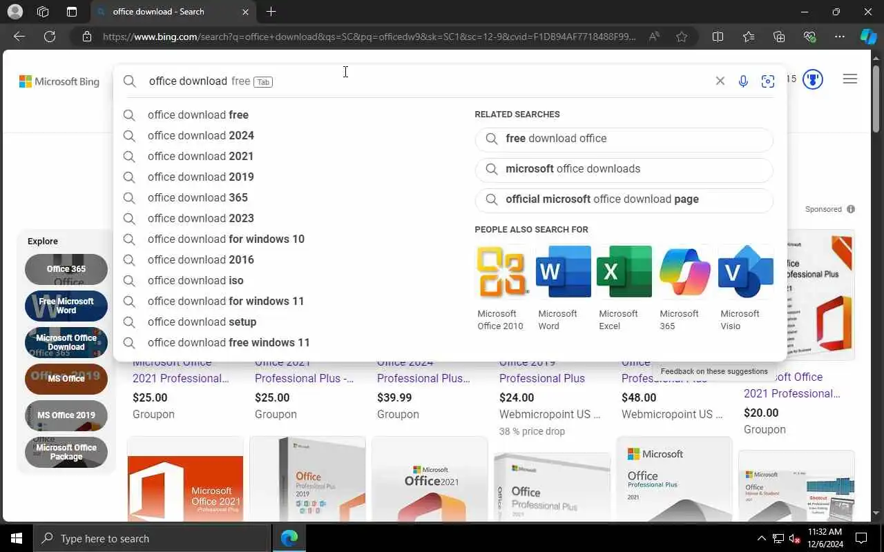Open the Read aloud icon

[654, 37]
